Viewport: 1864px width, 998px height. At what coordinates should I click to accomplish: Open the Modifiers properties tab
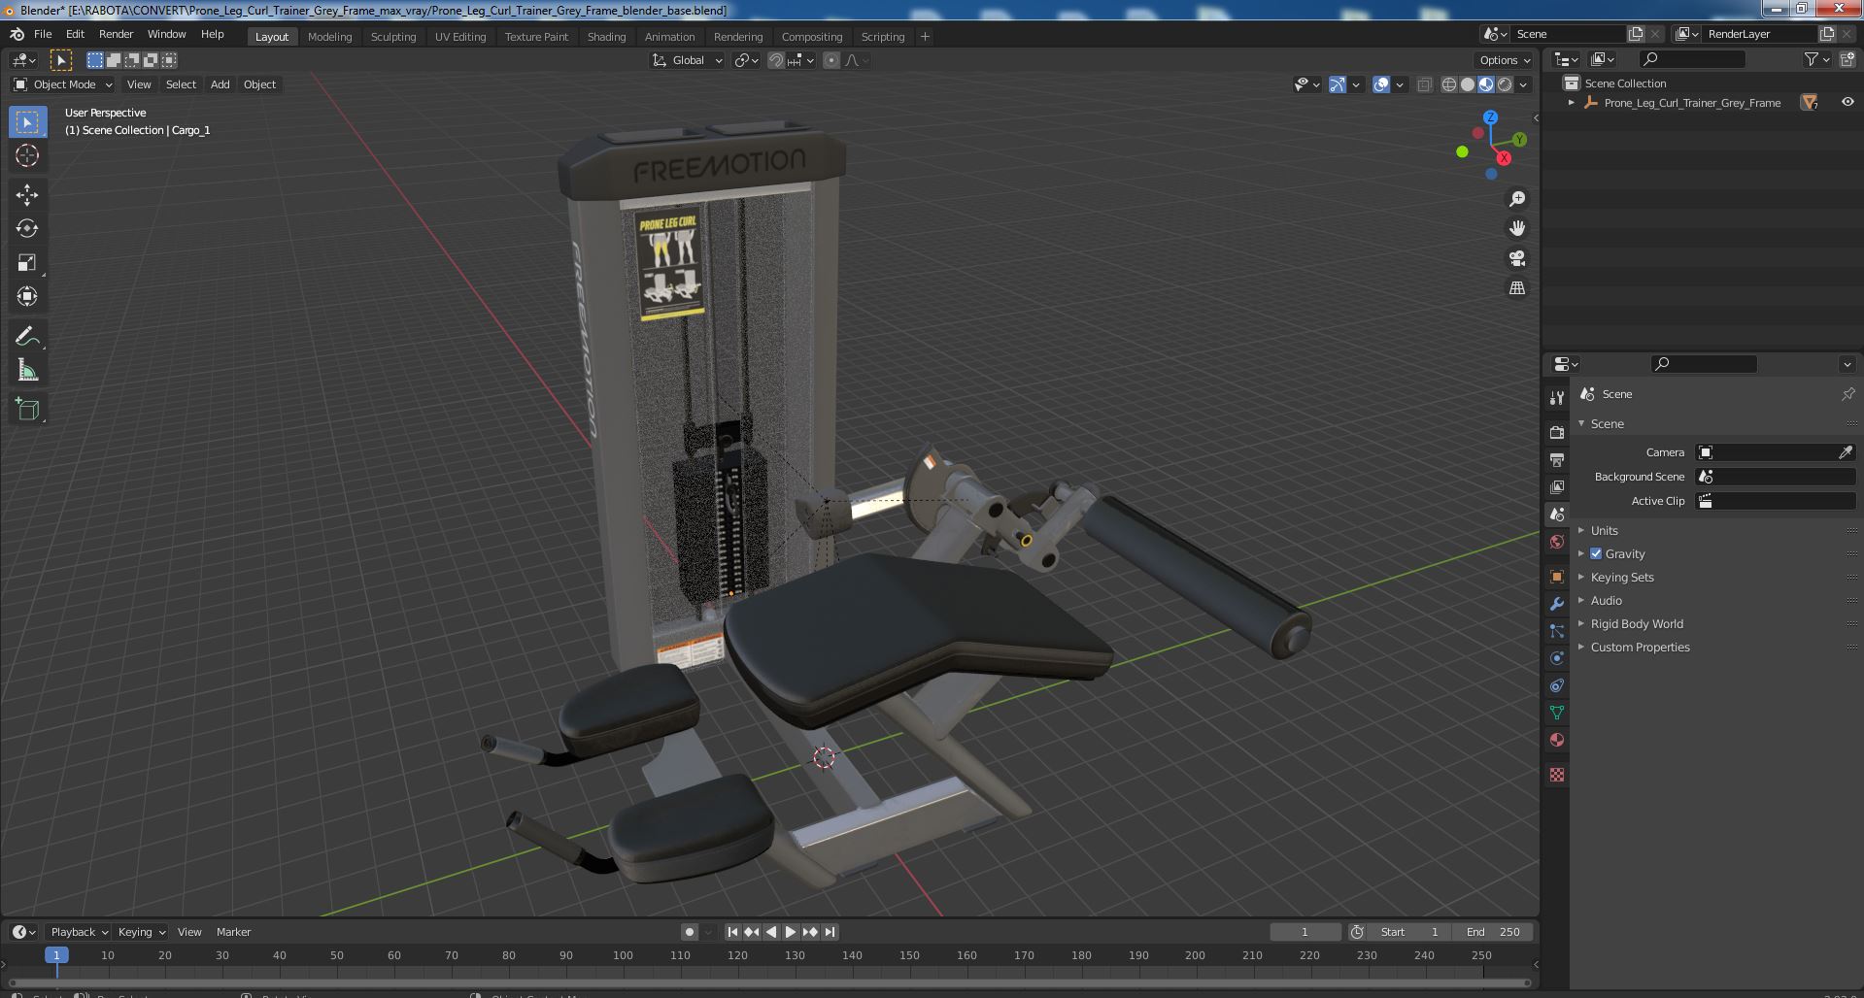(1557, 604)
